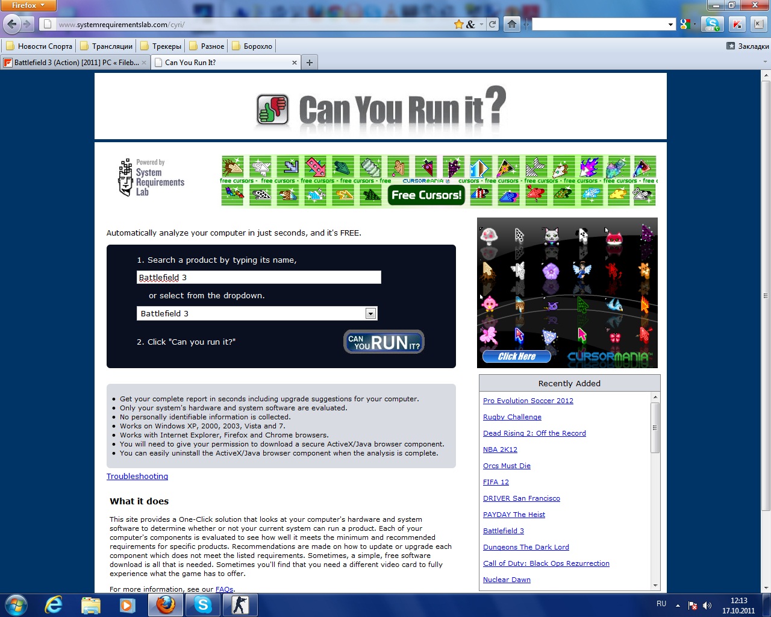
Task: Open a new tab with the plus button
Action: coord(310,63)
